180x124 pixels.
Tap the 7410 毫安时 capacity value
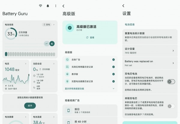pos(130,53)
